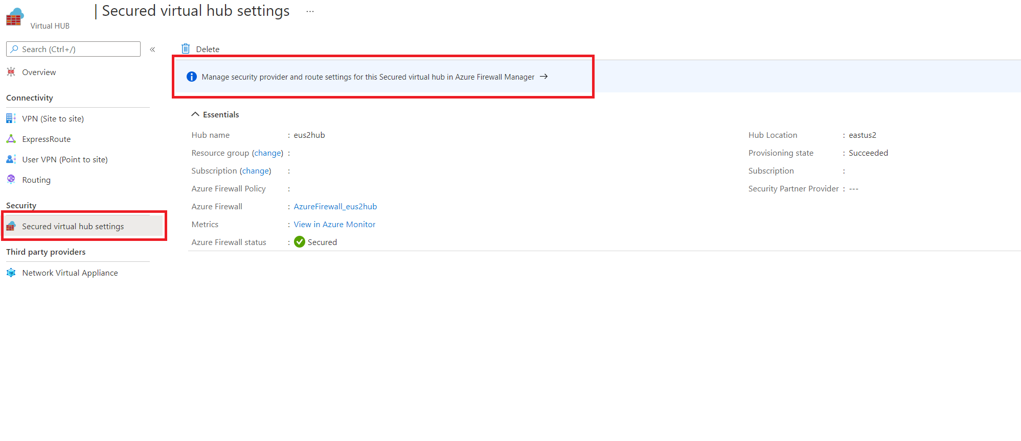The height and width of the screenshot is (441, 1021).
Task: Open VPN (Site to site) page
Action: point(53,119)
